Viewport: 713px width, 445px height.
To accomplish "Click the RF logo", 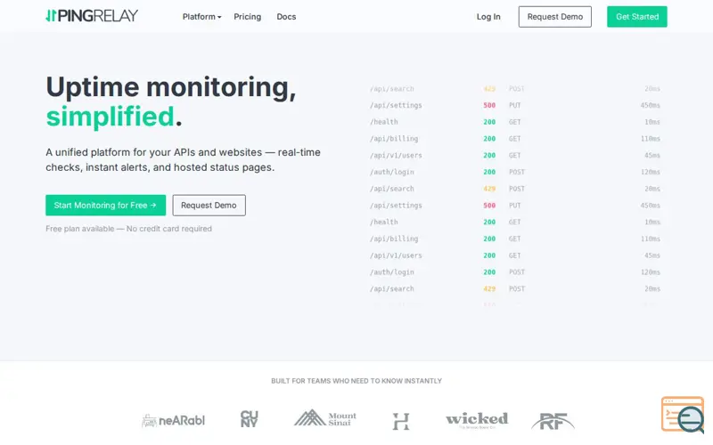I will 553,421.
